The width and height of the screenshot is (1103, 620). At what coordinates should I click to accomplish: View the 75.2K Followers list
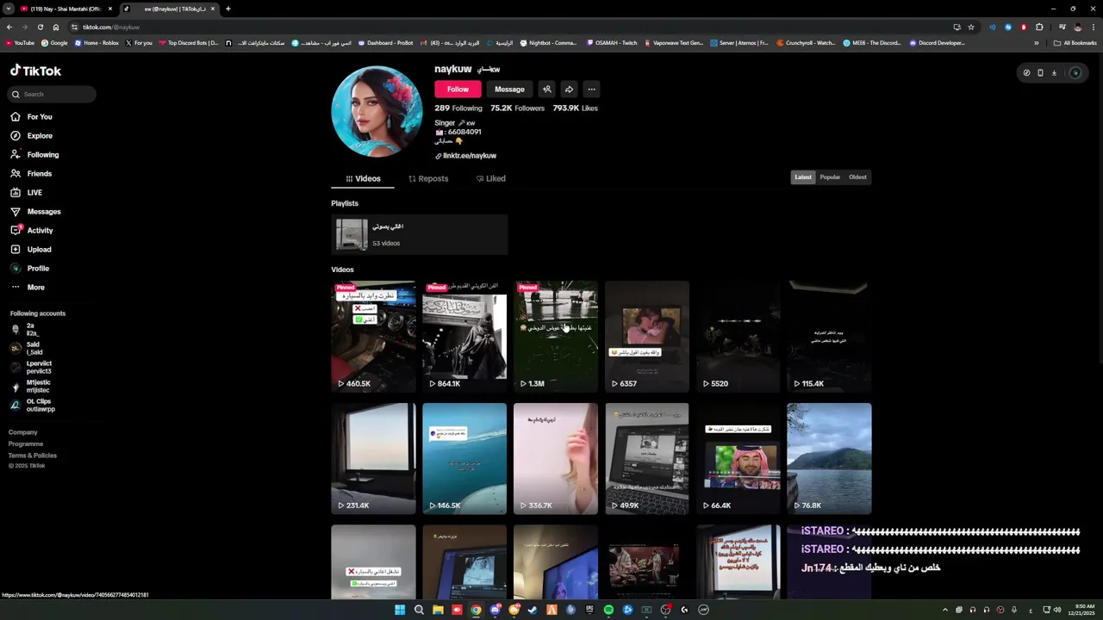(517, 108)
